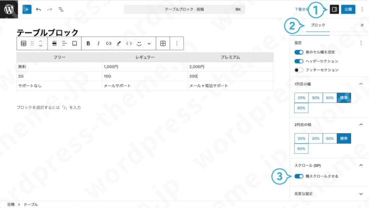Toggle the horizontal scroll switch

299,176
